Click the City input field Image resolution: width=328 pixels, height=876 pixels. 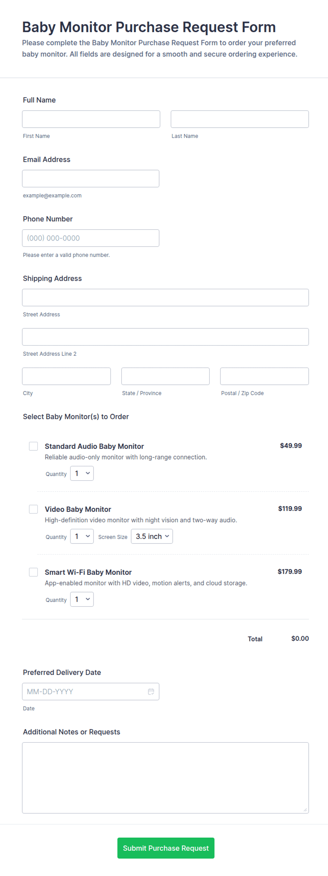pyautogui.click(x=66, y=376)
